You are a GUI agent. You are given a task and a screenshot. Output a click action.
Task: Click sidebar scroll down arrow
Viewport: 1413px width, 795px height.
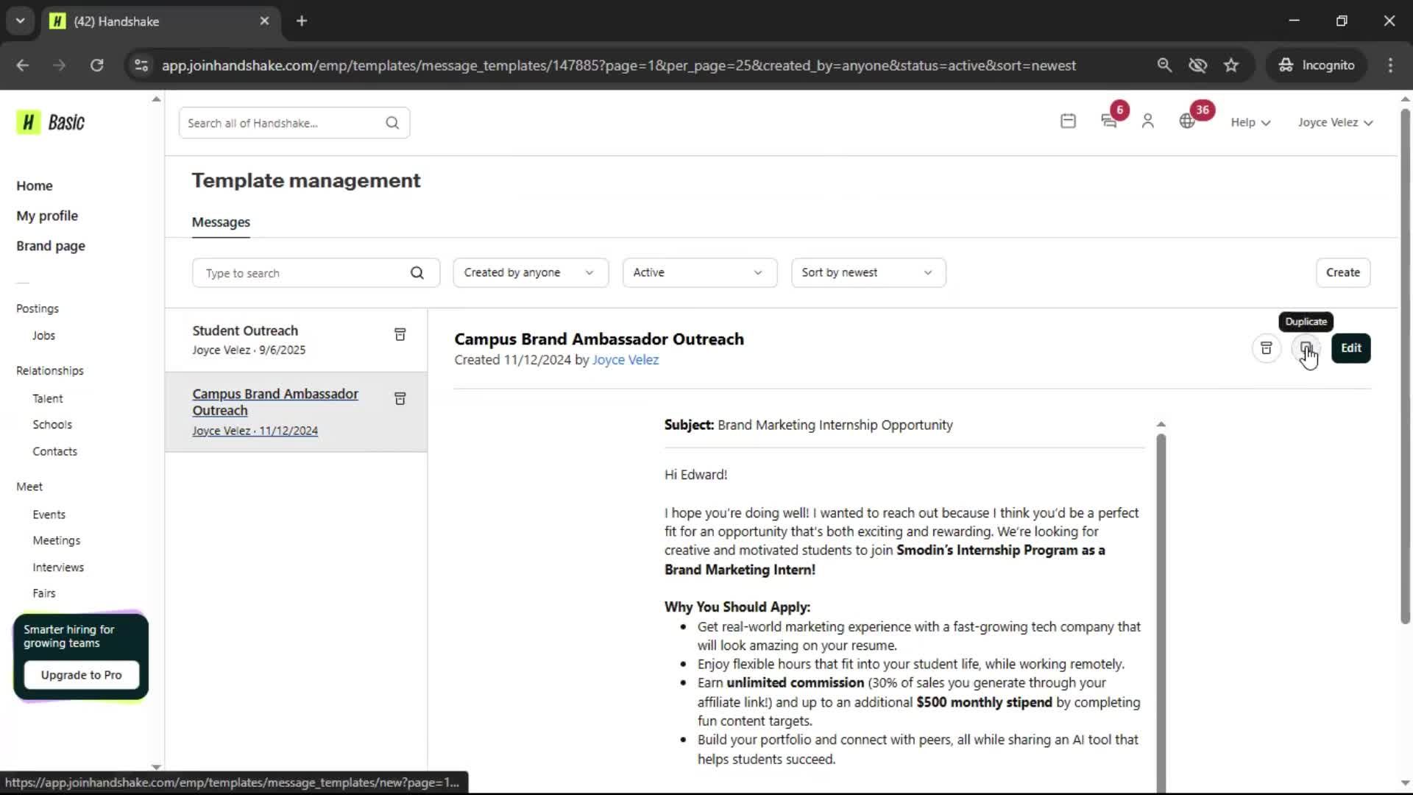click(155, 766)
